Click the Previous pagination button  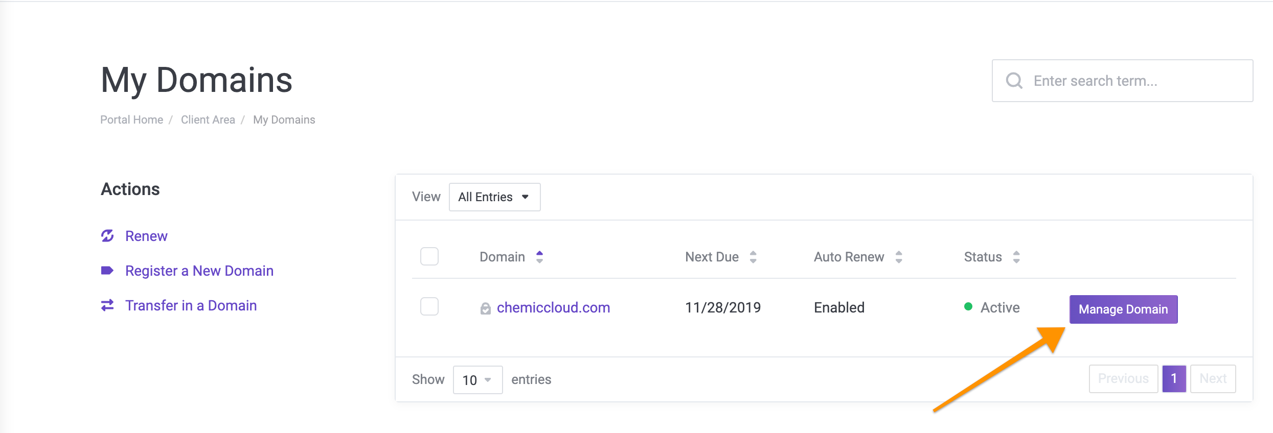(x=1123, y=378)
